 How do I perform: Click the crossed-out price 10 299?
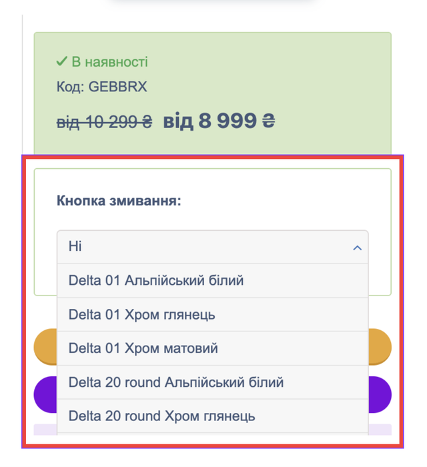coord(104,122)
